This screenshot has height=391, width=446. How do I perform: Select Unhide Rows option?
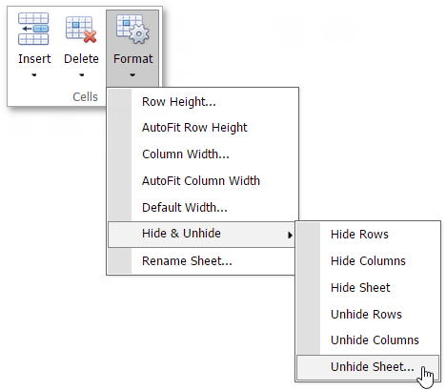368,315
